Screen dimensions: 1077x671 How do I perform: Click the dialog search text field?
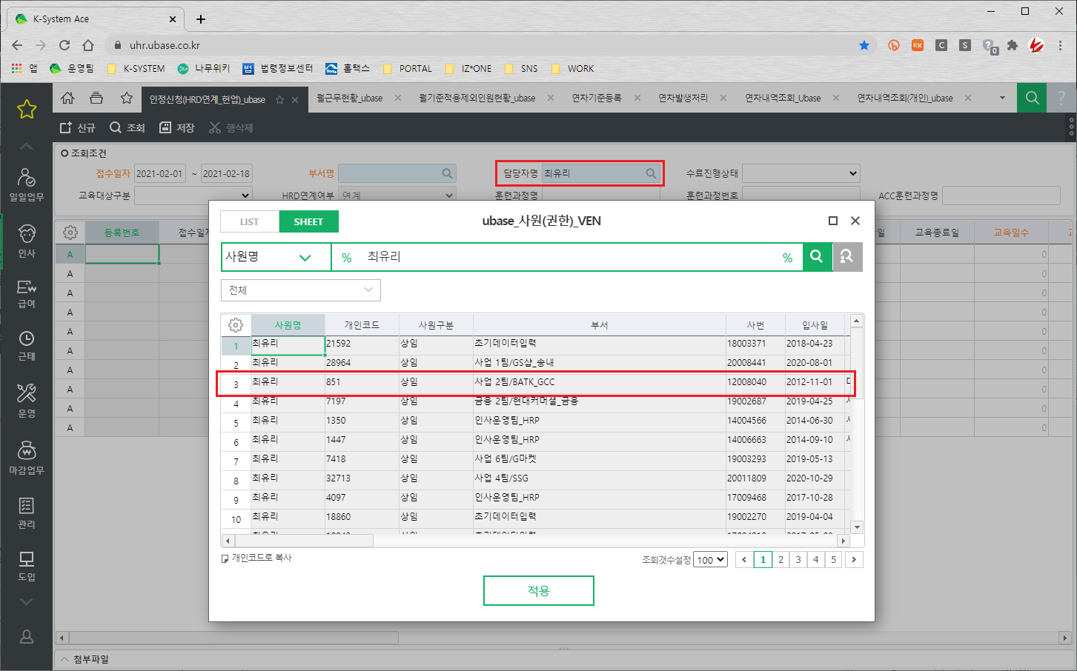(567, 257)
